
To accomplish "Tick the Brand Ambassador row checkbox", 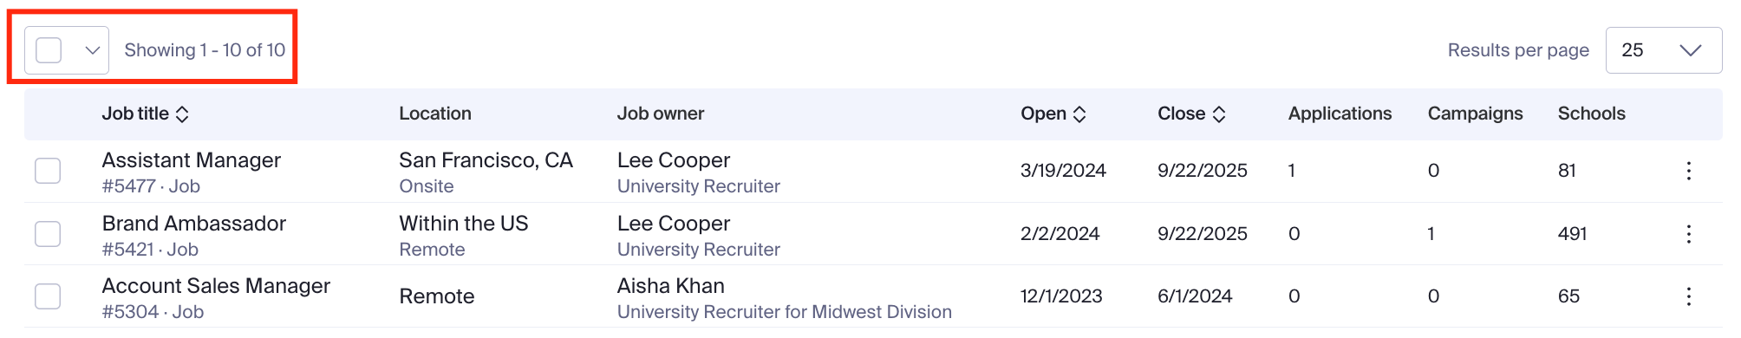I will (x=48, y=234).
